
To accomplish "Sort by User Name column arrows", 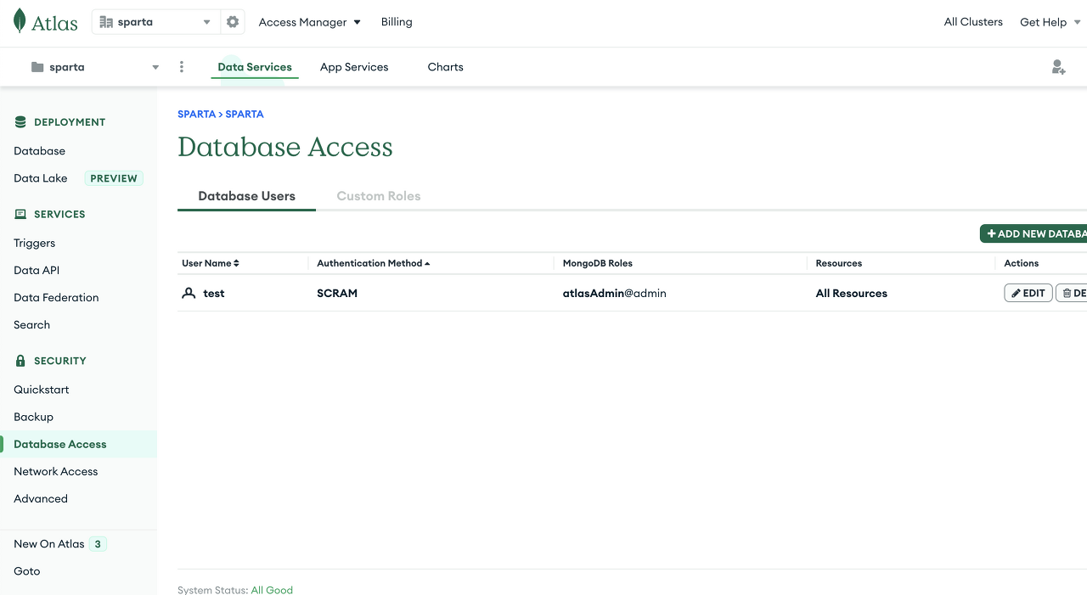I will click(x=237, y=263).
